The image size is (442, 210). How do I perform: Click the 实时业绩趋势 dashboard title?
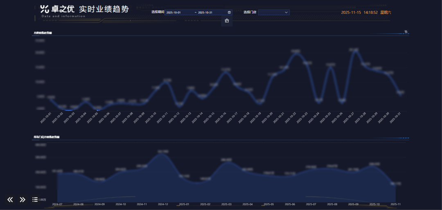coord(104,9)
